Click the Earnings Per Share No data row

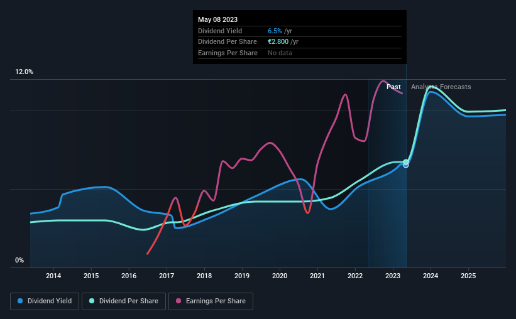coord(299,53)
